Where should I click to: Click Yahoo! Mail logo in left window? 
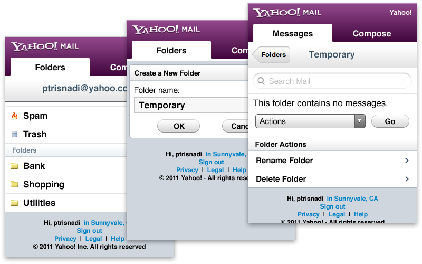[x=45, y=46]
